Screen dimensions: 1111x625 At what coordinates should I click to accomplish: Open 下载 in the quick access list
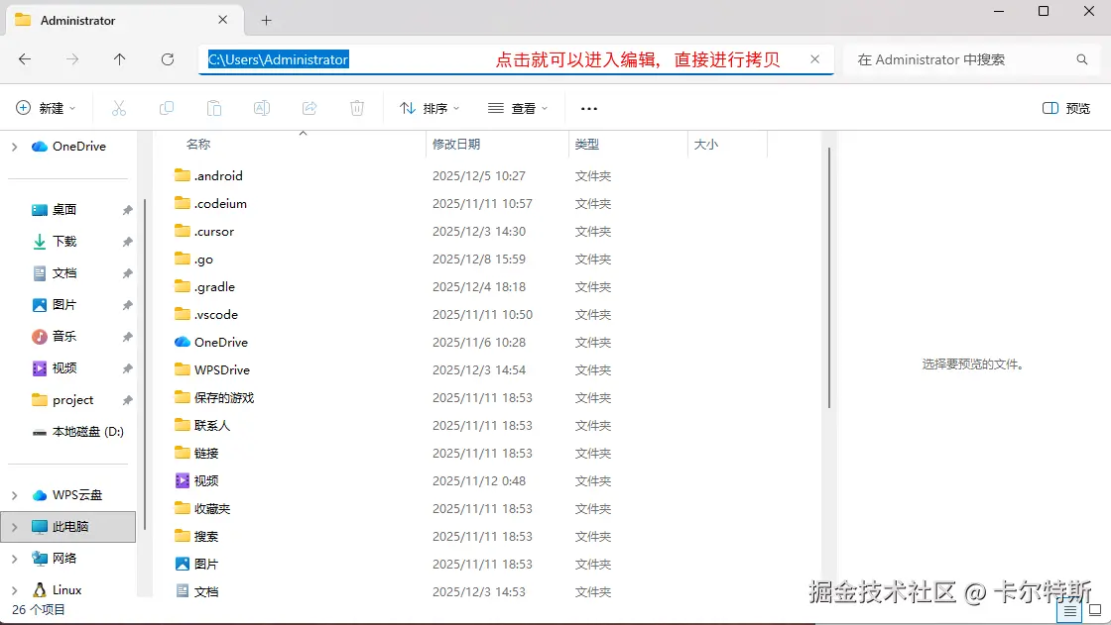click(x=63, y=242)
